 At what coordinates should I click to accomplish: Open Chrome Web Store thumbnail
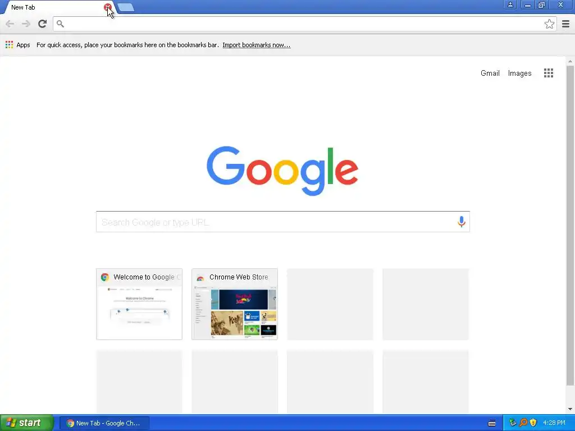(x=235, y=304)
